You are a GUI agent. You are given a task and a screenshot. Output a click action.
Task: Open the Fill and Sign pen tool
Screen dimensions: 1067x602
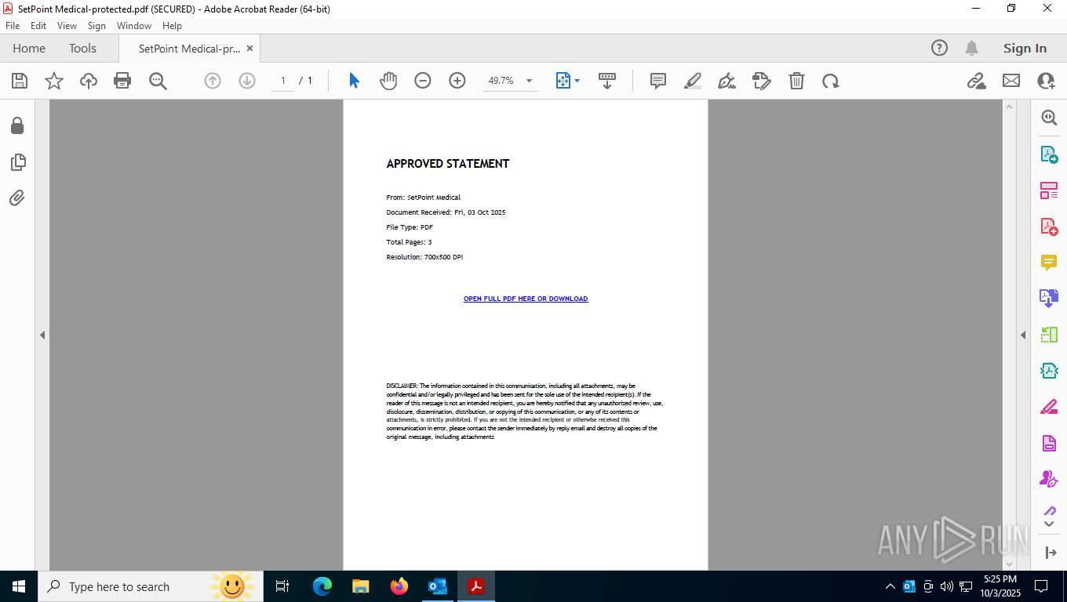click(x=727, y=81)
